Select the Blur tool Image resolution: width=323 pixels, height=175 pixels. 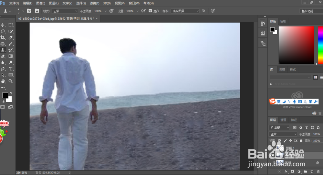tap(3, 63)
